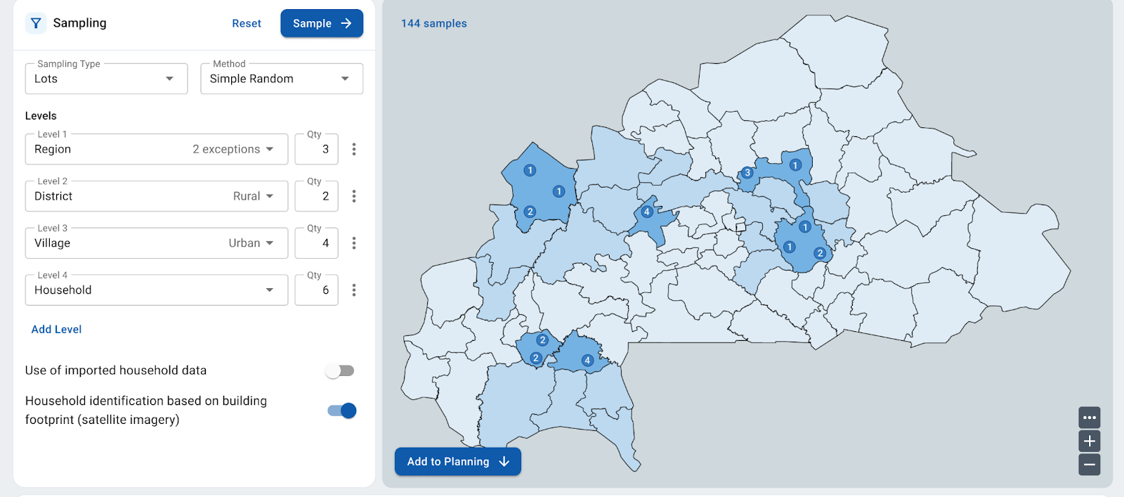Open Level 1 Region options kebab menu

pos(354,149)
